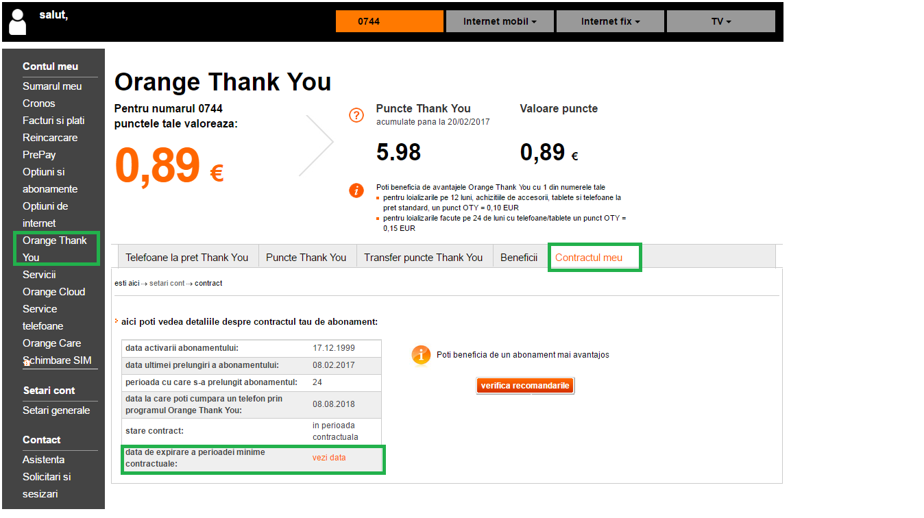Click the 08.08.2018 date cell
This screenshot has height=518, width=924.
pyautogui.click(x=334, y=404)
